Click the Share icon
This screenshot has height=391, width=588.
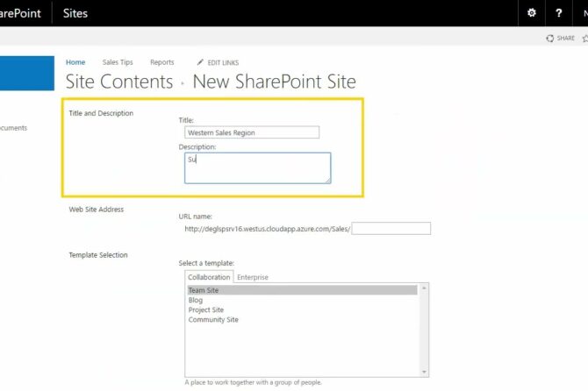pos(550,39)
